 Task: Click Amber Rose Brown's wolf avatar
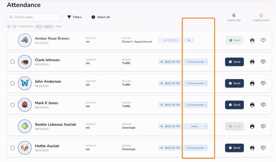coord(25,40)
